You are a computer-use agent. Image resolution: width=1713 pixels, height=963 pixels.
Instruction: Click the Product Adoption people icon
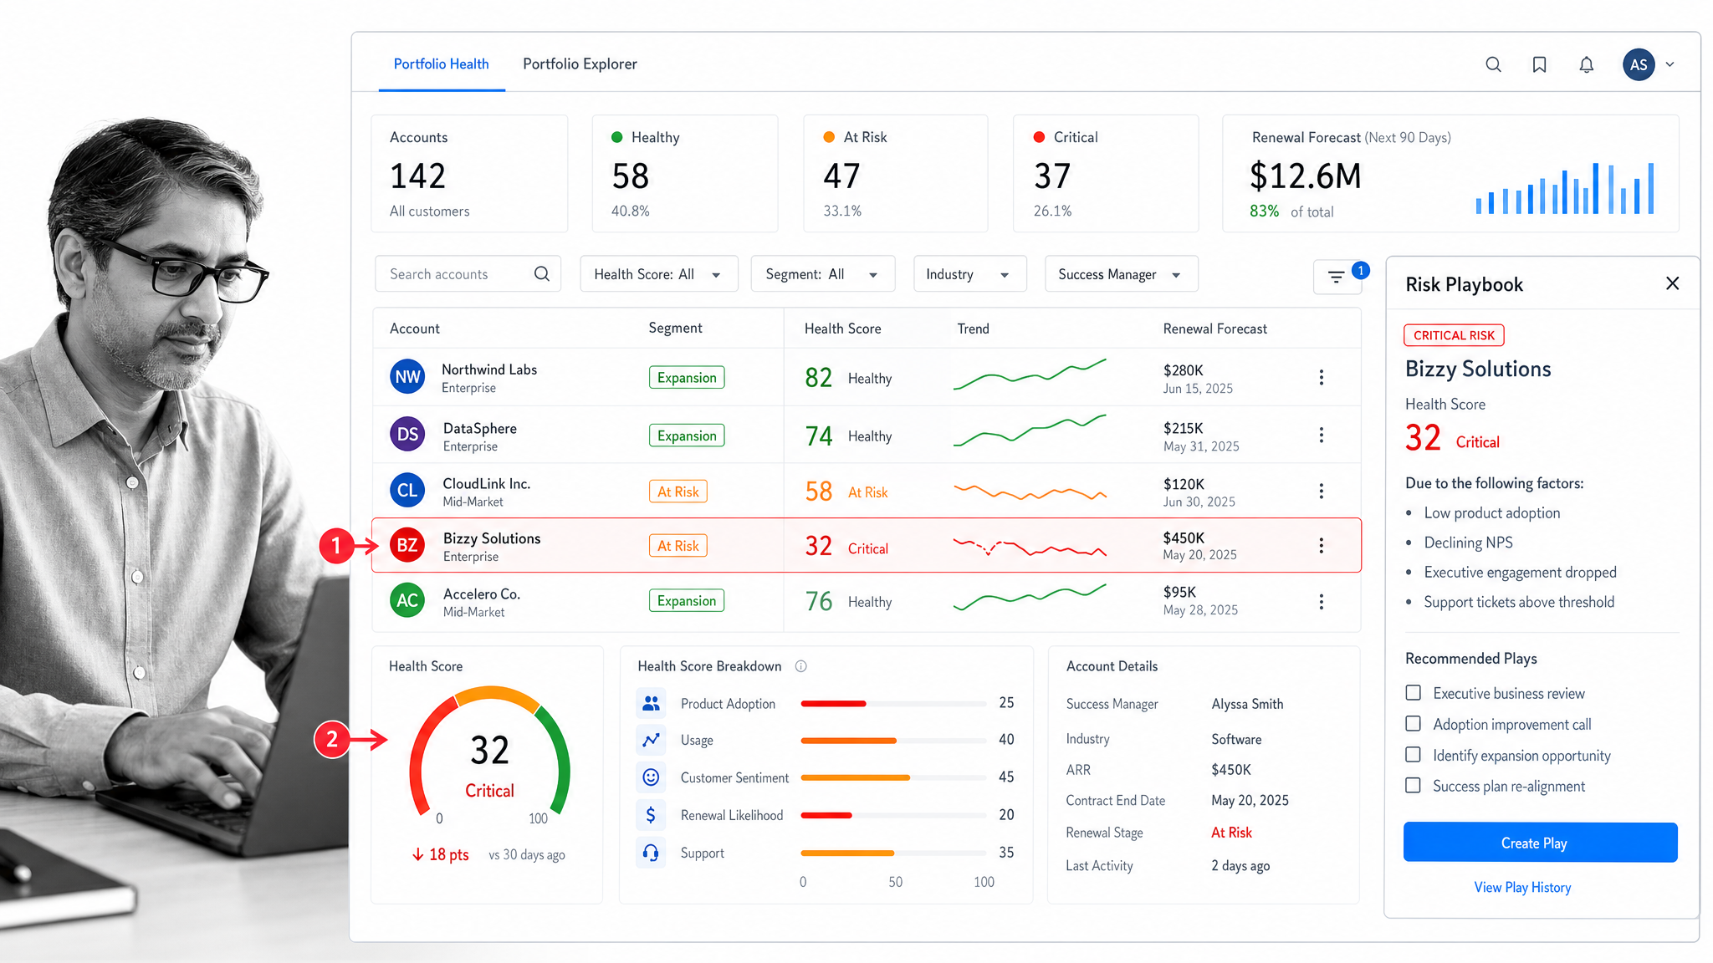coord(651,703)
